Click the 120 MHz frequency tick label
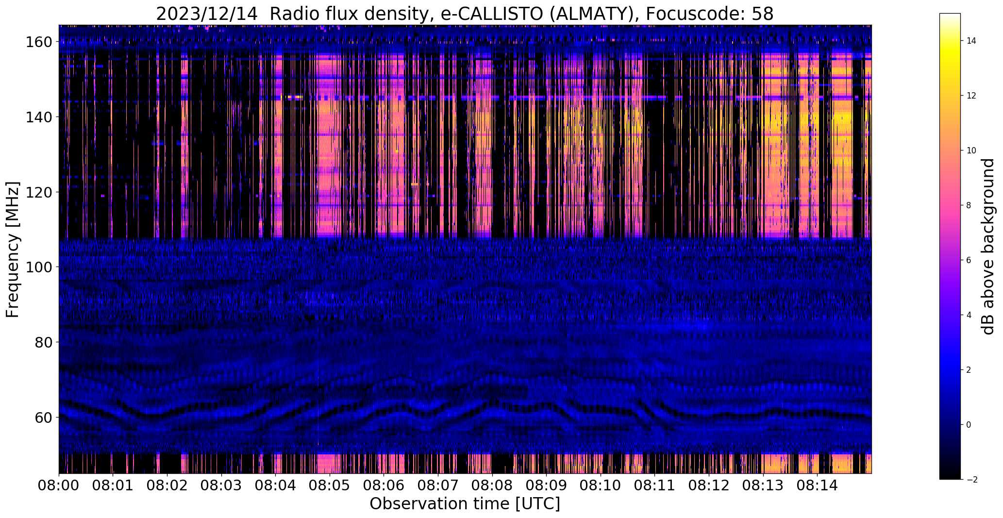This screenshot has height=518, width=1003. pyautogui.click(x=39, y=192)
